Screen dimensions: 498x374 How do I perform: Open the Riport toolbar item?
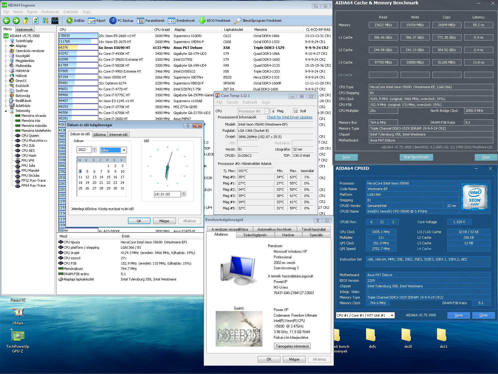pyautogui.click(x=97, y=21)
